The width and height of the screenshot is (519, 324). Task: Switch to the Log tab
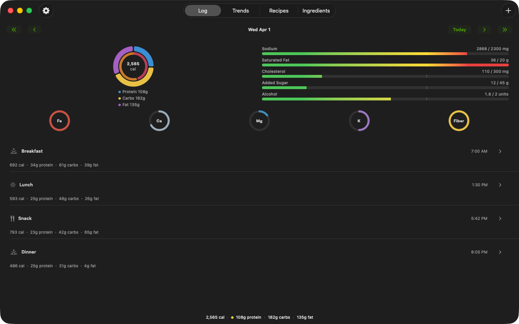[203, 11]
